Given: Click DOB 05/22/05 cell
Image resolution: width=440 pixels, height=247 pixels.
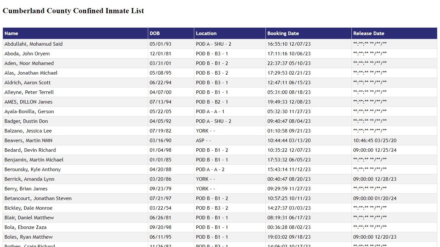Looking at the screenshot, I should (171, 112).
